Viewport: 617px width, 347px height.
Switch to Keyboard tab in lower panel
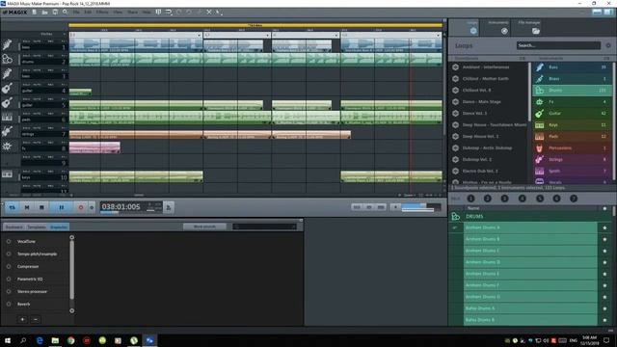coord(14,227)
